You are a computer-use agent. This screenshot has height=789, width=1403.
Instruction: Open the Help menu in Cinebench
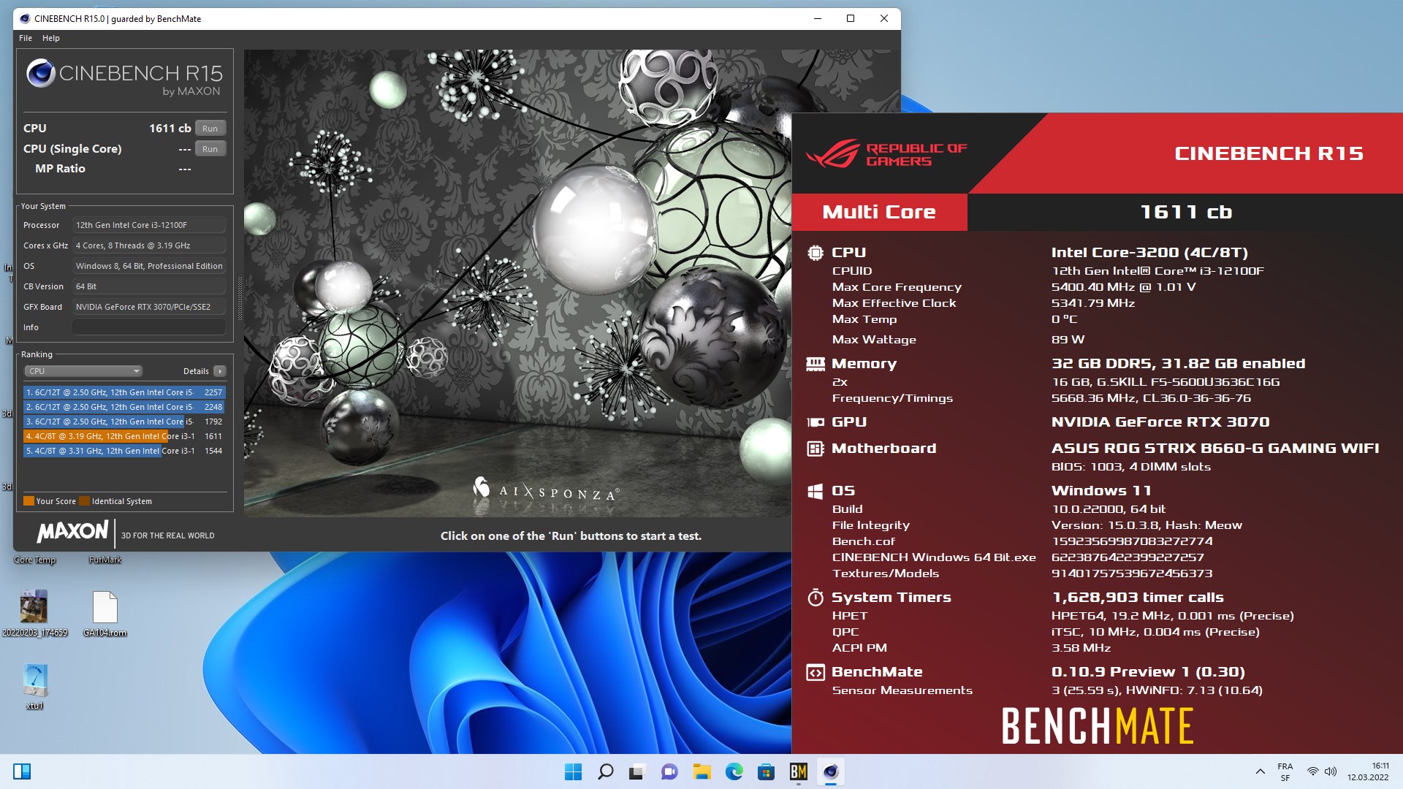(51, 38)
